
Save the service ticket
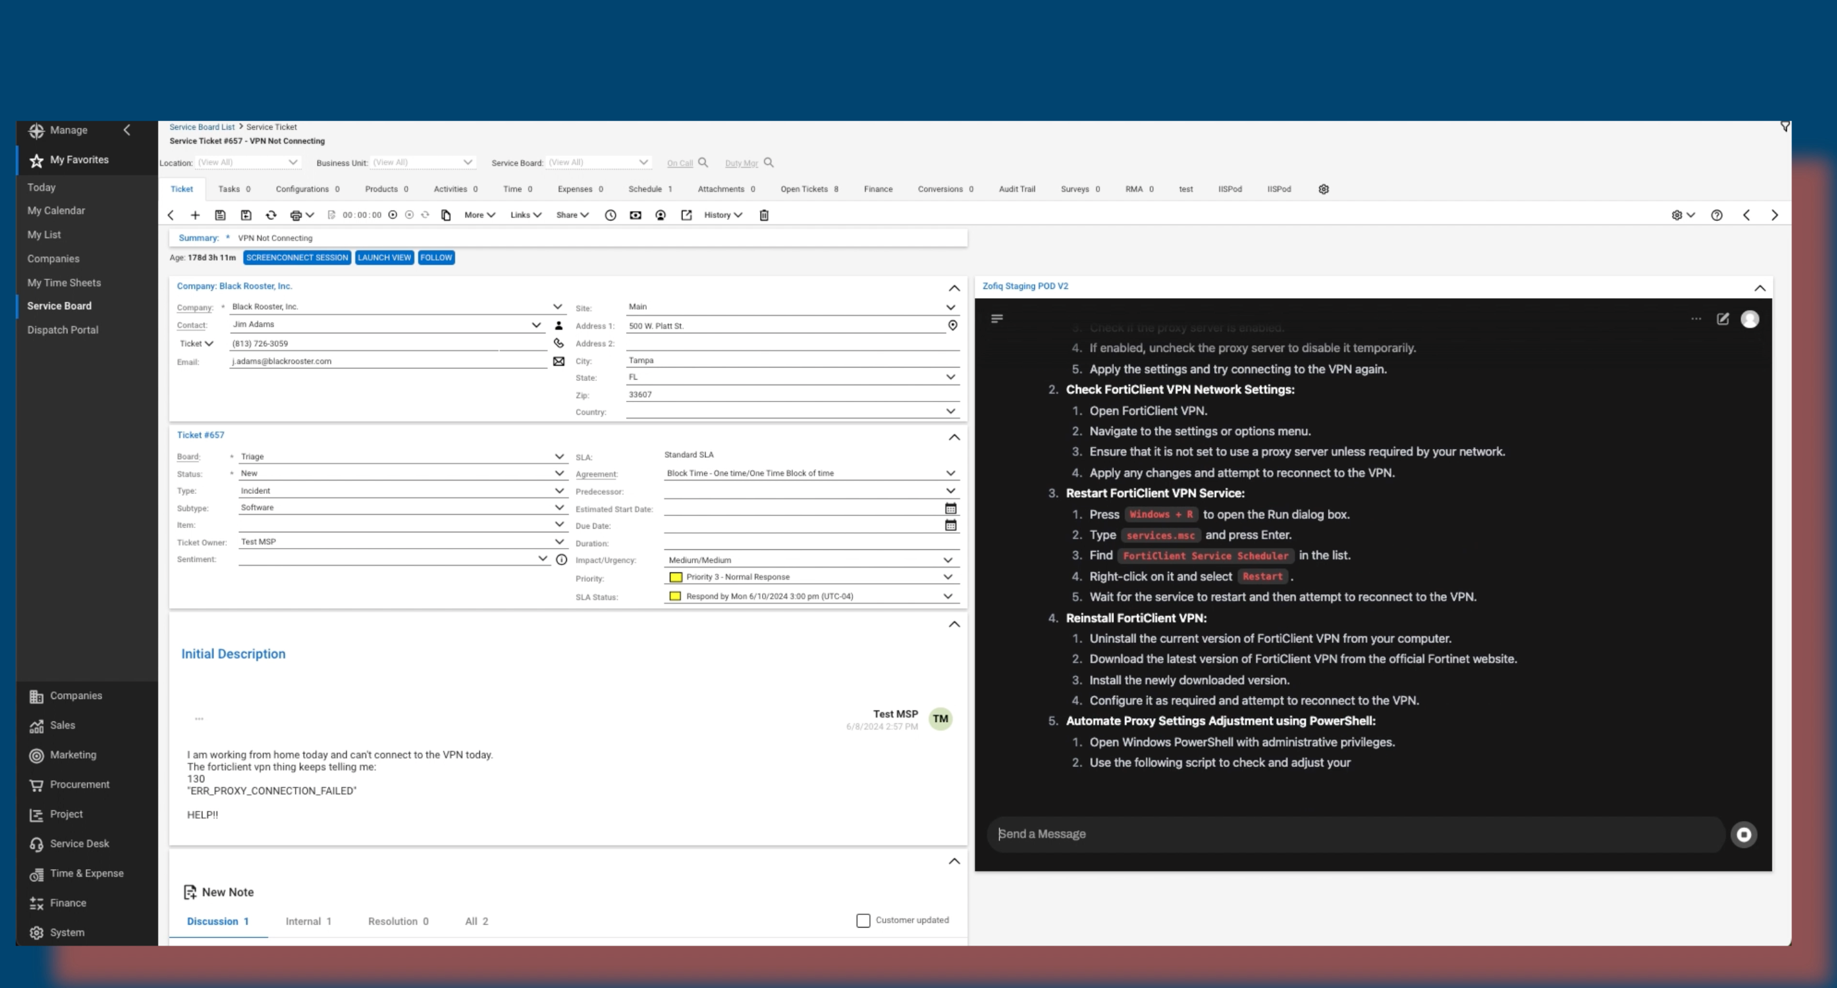[220, 215]
